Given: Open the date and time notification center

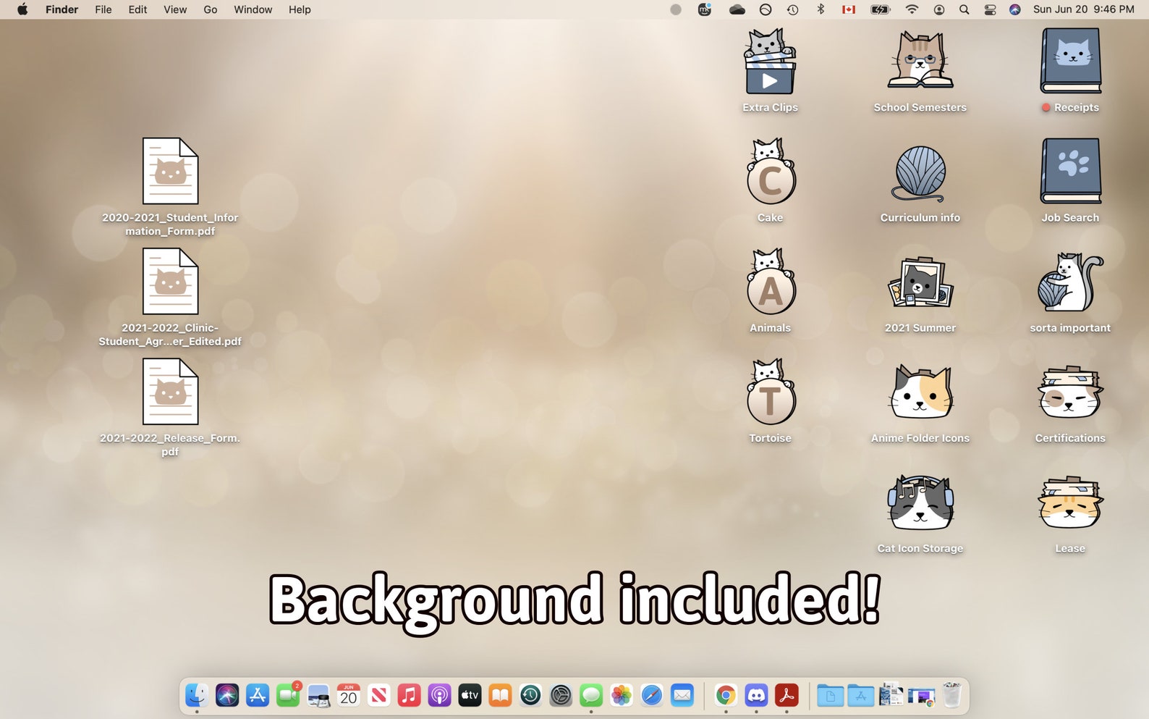Looking at the screenshot, I should coord(1084,9).
